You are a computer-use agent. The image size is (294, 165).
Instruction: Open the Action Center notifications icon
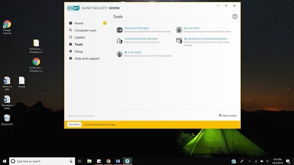[x=289, y=161]
